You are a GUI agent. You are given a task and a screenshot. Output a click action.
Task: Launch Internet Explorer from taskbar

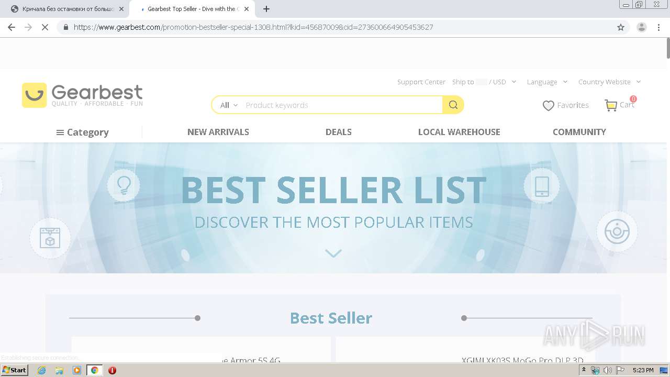pyautogui.click(x=42, y=370)
